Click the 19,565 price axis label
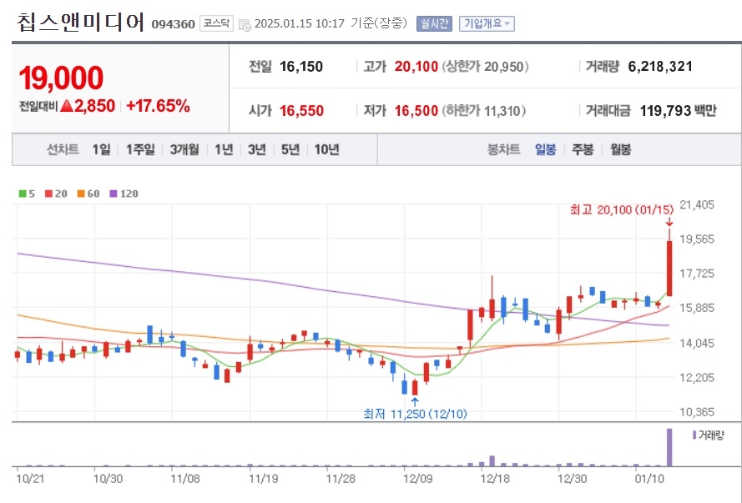This screenshot has height=503, width=742. tap(697, 239)
